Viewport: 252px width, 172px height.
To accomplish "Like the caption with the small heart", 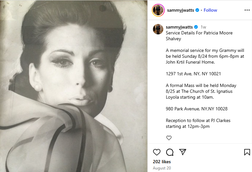I will pyautogui.click(x=169, y=138).
